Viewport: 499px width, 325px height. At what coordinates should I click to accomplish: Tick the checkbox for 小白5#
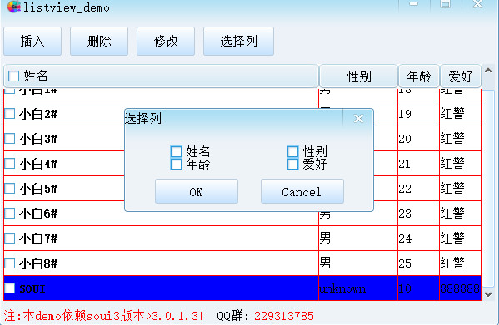(10, 189)
